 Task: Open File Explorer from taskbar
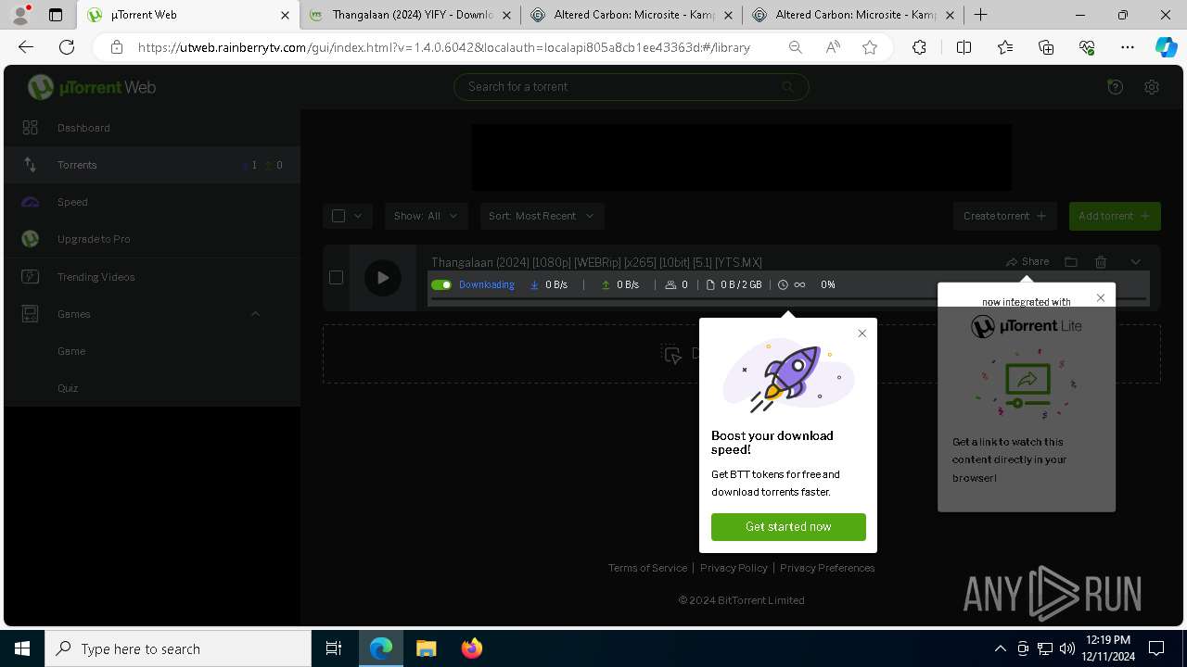[426, 648]
